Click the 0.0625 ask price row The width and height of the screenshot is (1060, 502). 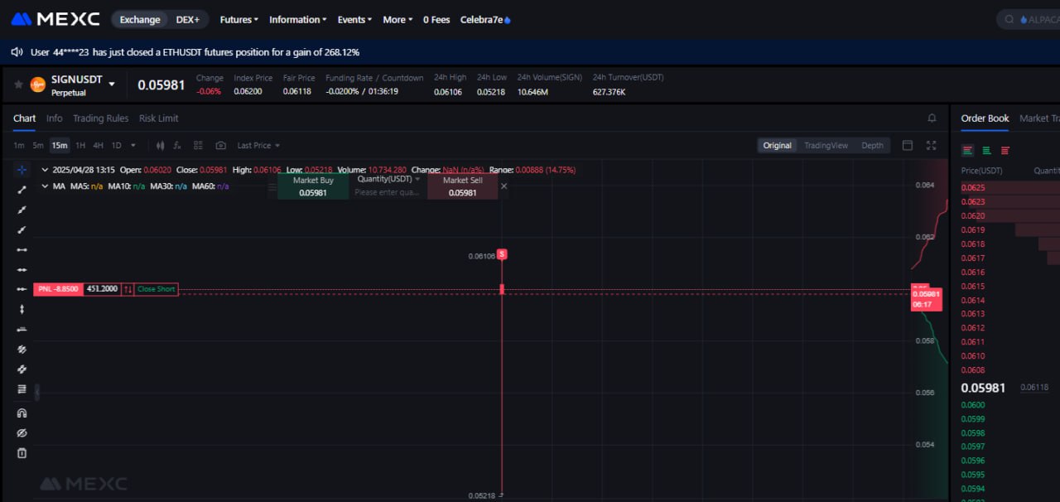pyautogui.click(x=1009, y=187)
